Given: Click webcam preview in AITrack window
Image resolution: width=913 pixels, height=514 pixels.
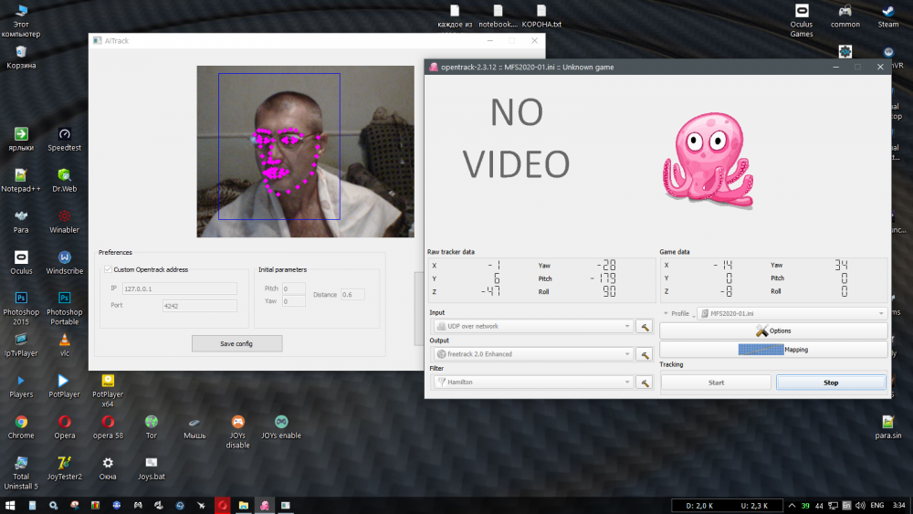Looking at the screenshot, I should 306,152.
